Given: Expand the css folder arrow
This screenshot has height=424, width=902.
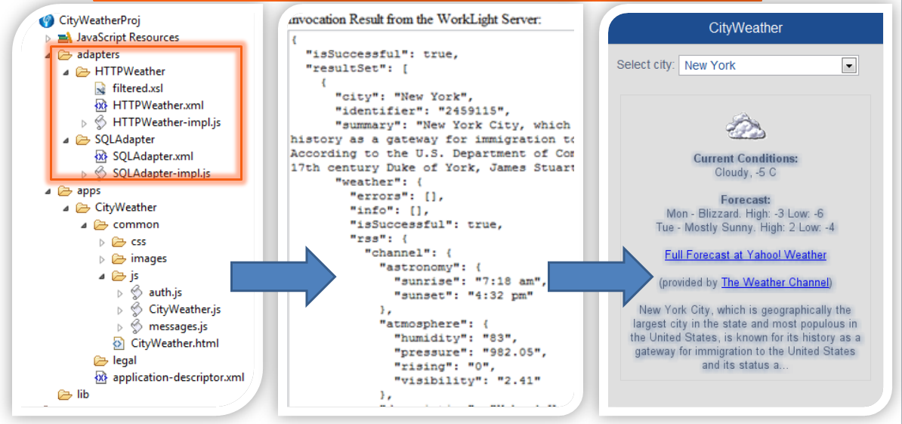Looking at the screenshot, I should point(103,242).
